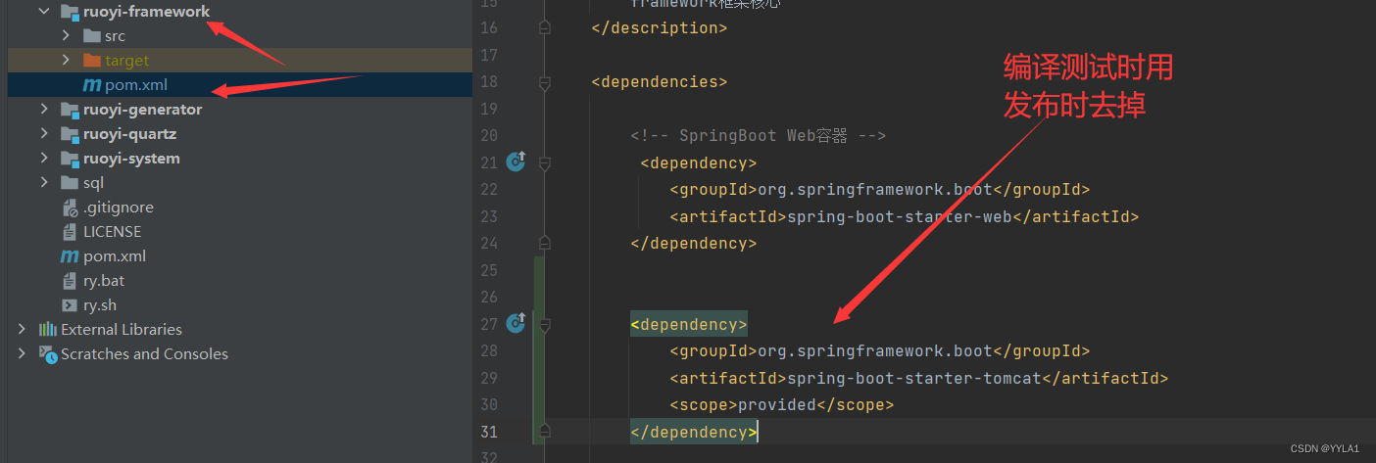Screen dimensions: 1376x463
Task: Select Scratches and Consoles label
Action: tap(144, 354)
